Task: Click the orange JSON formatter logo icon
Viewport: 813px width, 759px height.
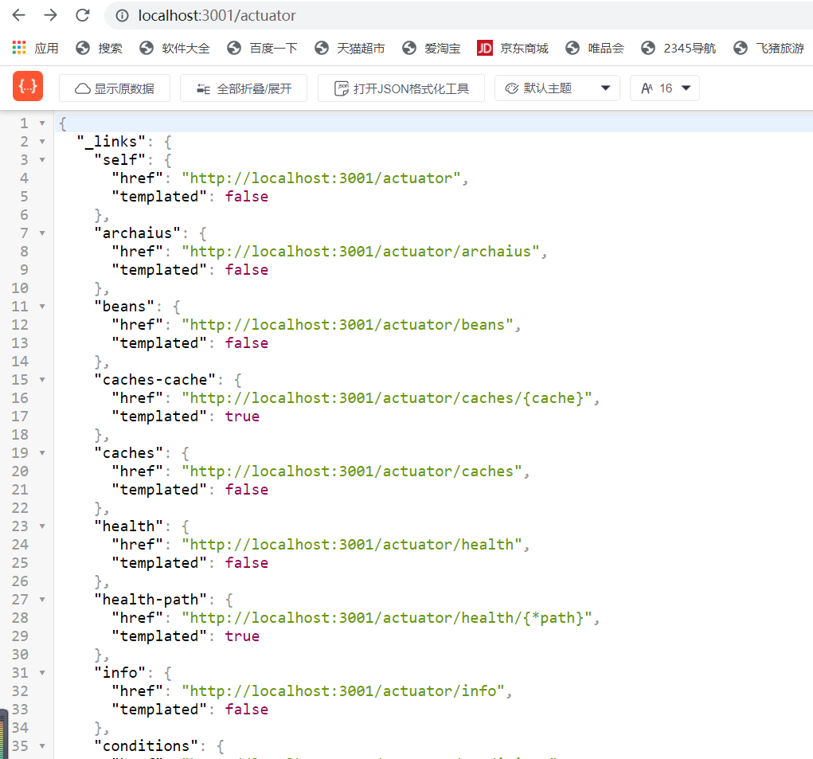Action: pos(28,86)
